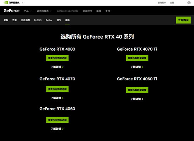The width and height of the screenshot is (194, 141).
Task: Expand the 游戏和技术 dropdown menu
Action: click(x=44, y=11)
